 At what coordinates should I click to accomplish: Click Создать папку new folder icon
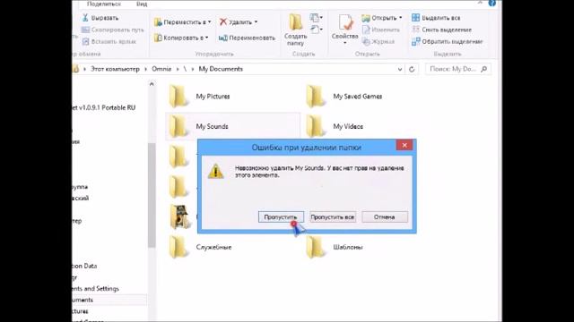[x=295, y=22]
